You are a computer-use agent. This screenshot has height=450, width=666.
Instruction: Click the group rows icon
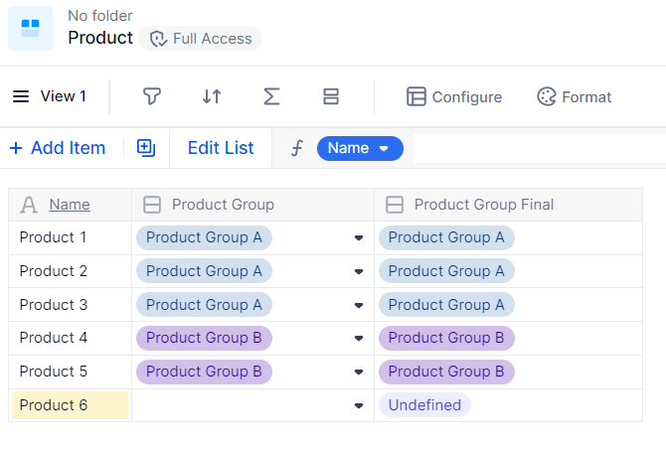[x=331, y=96]
